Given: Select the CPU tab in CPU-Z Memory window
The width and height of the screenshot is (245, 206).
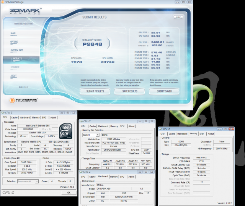Looking at the screenshot, I should click(162, 134).
